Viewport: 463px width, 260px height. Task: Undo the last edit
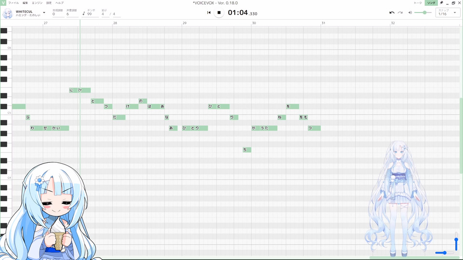tap(392, 13)
